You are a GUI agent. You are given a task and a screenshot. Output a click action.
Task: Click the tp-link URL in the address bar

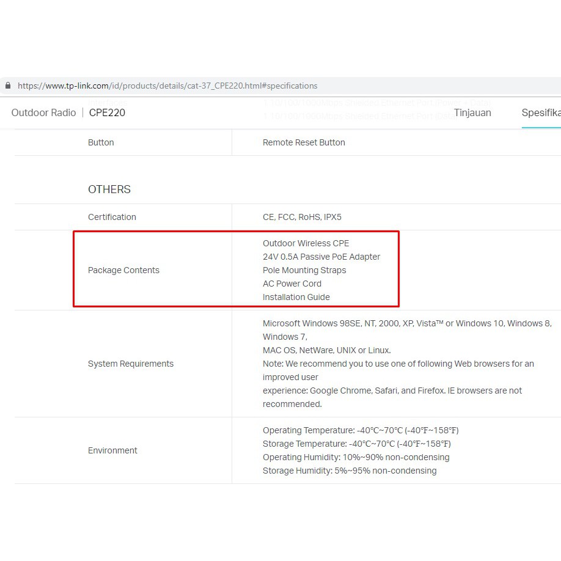167,86
